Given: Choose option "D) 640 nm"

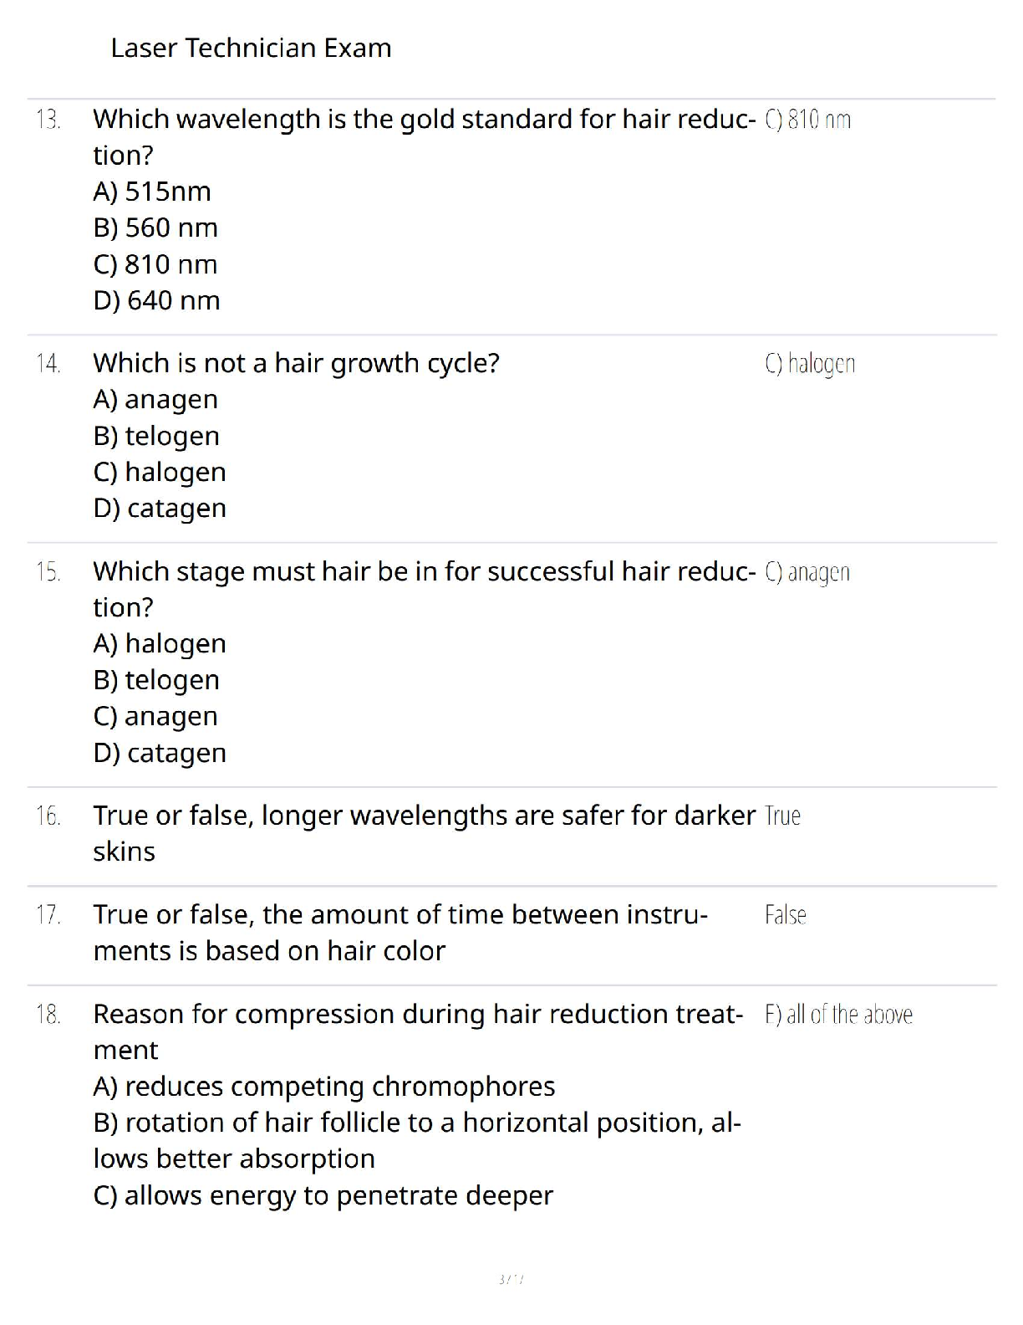Looking at the screenshot, I should tap(156, 300).
